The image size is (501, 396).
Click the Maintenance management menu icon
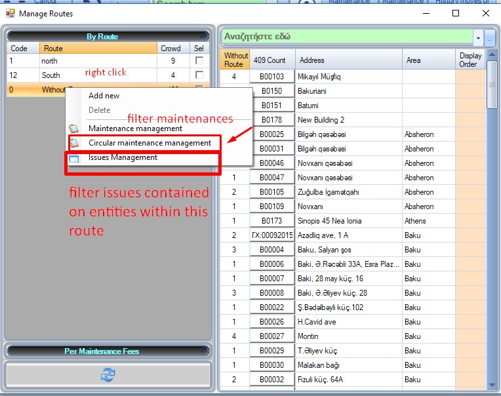click(74, 129)
